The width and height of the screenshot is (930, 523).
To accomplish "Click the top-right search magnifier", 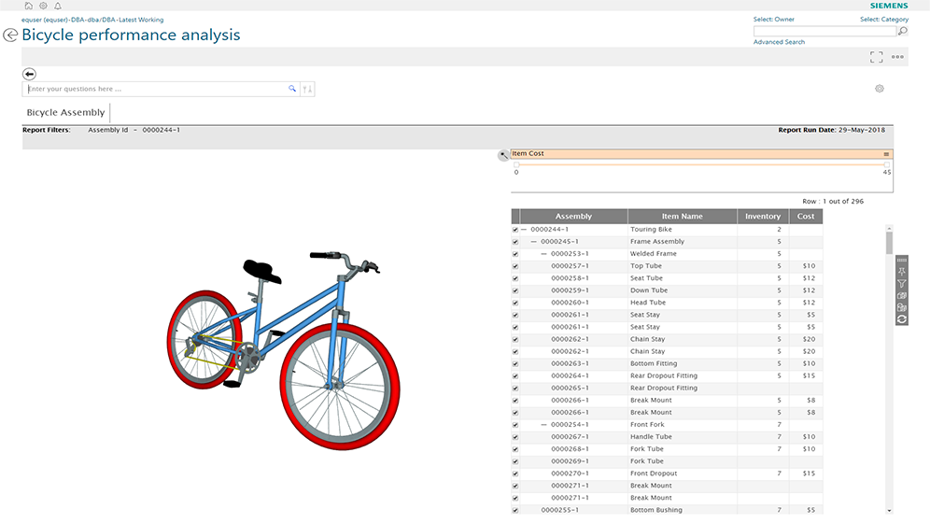I will point(903,31).
